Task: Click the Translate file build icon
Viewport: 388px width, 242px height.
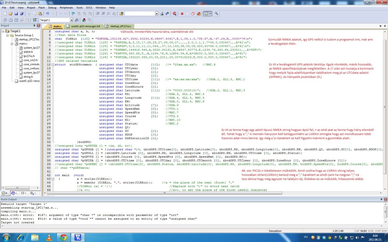Action: (x=5, y=20)
